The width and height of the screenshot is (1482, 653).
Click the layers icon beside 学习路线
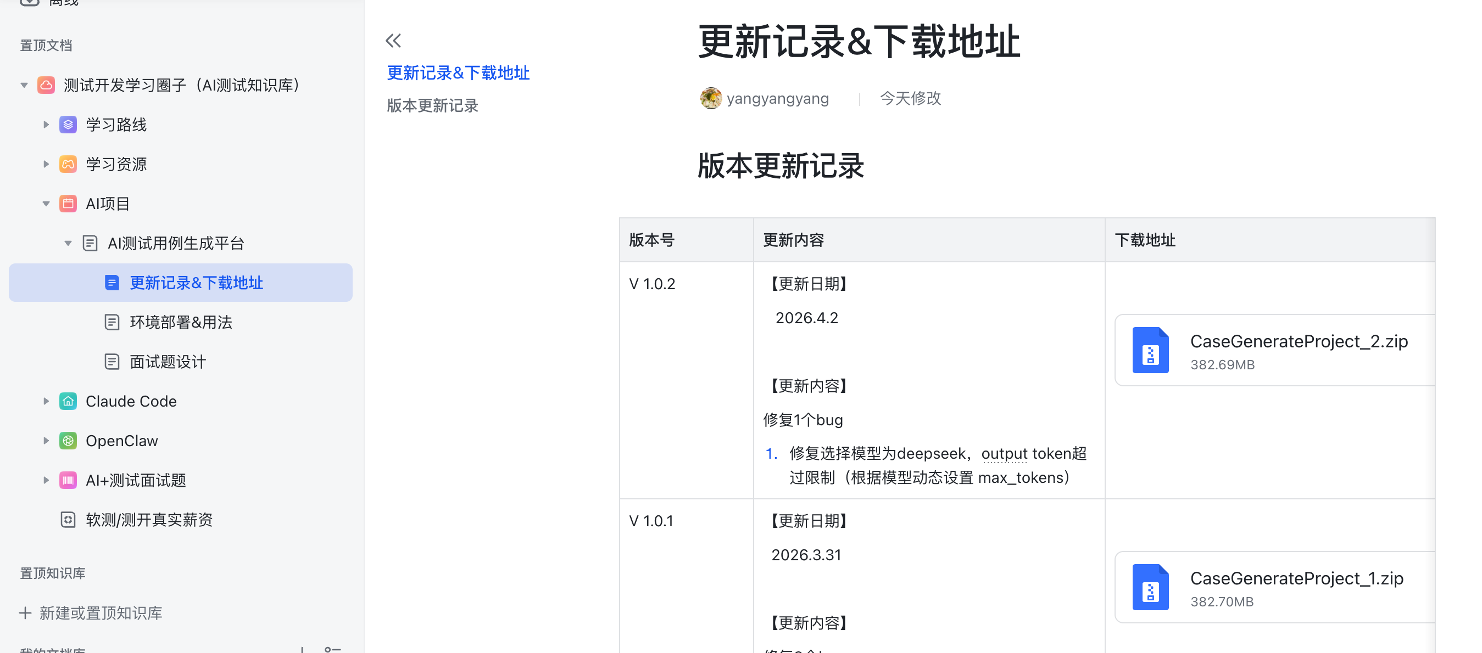(68, 124)
